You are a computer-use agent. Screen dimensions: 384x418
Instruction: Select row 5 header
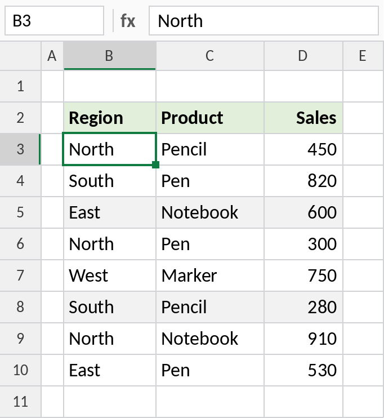coord(20,212)
